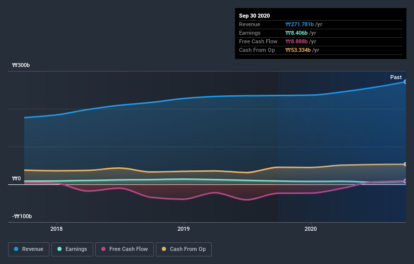Click the Earnings row label in tooltip
The height and width of the screenshot is (264, 414).
click(x=250, y=33)
